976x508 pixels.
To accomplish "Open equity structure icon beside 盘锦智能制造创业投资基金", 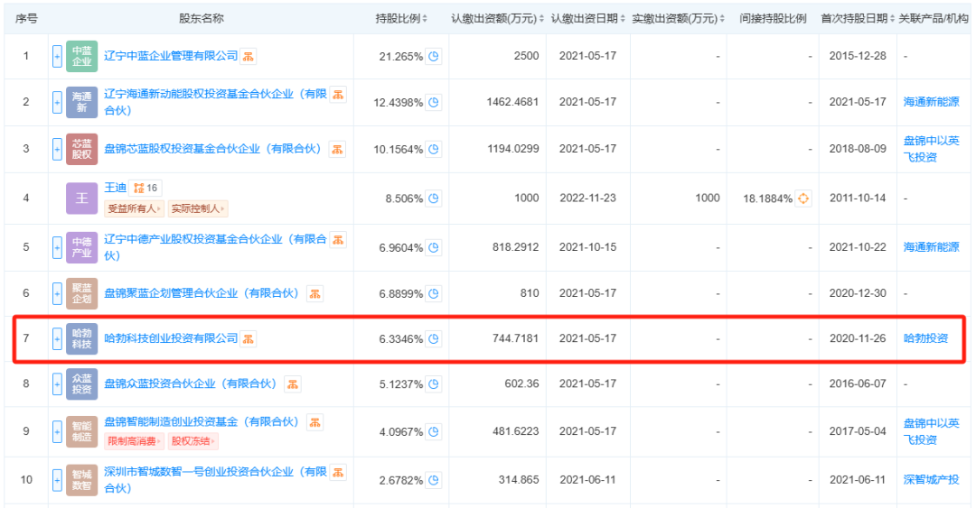I will click(315, 422).
